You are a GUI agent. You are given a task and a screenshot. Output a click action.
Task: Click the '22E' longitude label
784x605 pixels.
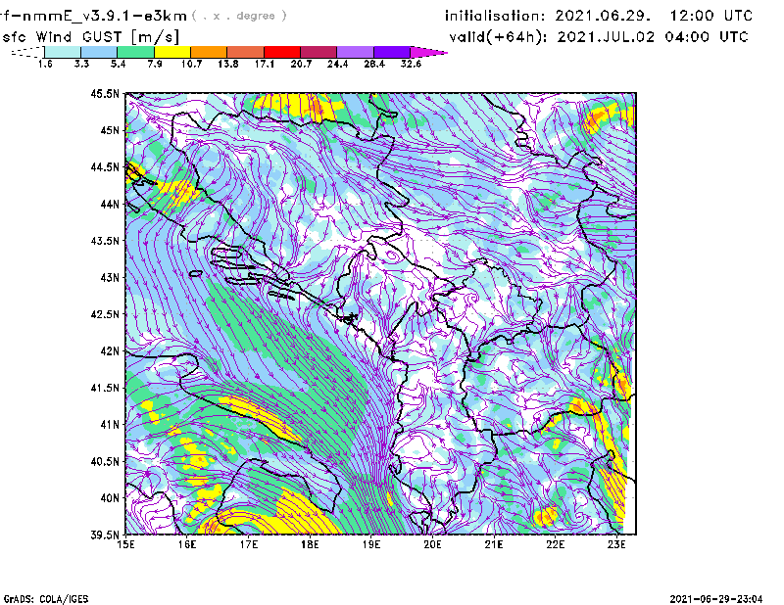pos(555,544)
